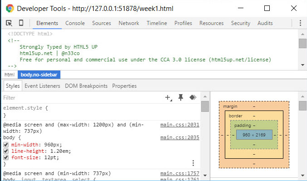Open the three-dot menu beside body rule
The image size is (307, 181).
pyautogui.click(x=193, y=163)
